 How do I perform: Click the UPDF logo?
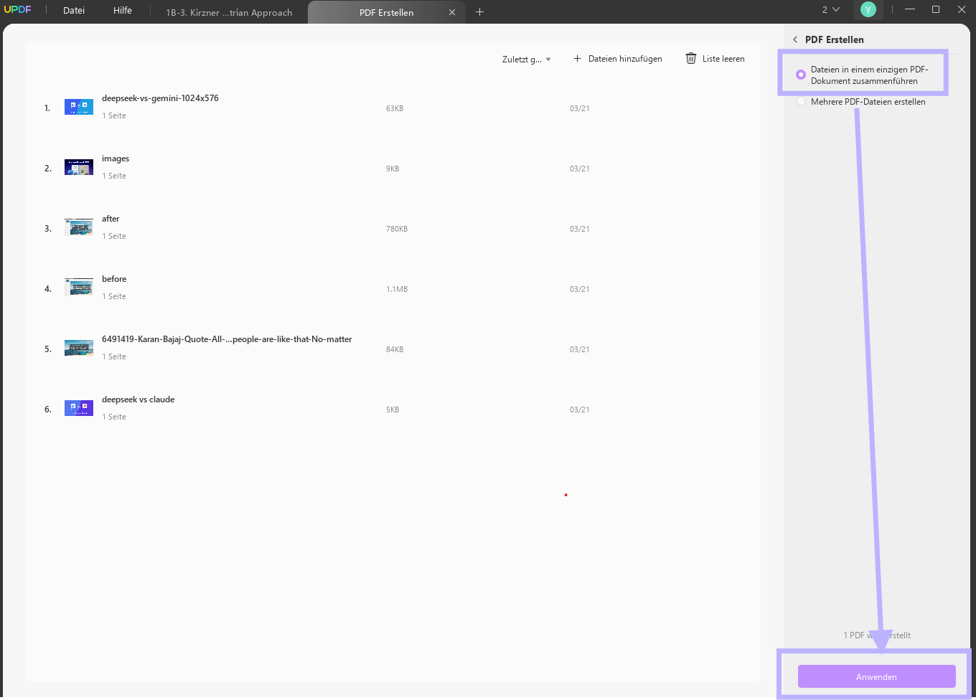pos(17,10)
